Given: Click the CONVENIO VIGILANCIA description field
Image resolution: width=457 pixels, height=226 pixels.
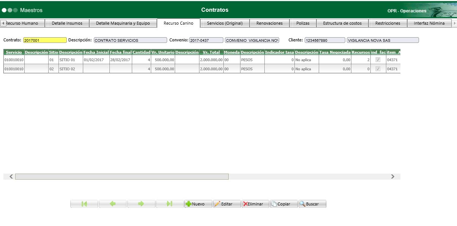Looking at the screenshot, I should (252, 40).
